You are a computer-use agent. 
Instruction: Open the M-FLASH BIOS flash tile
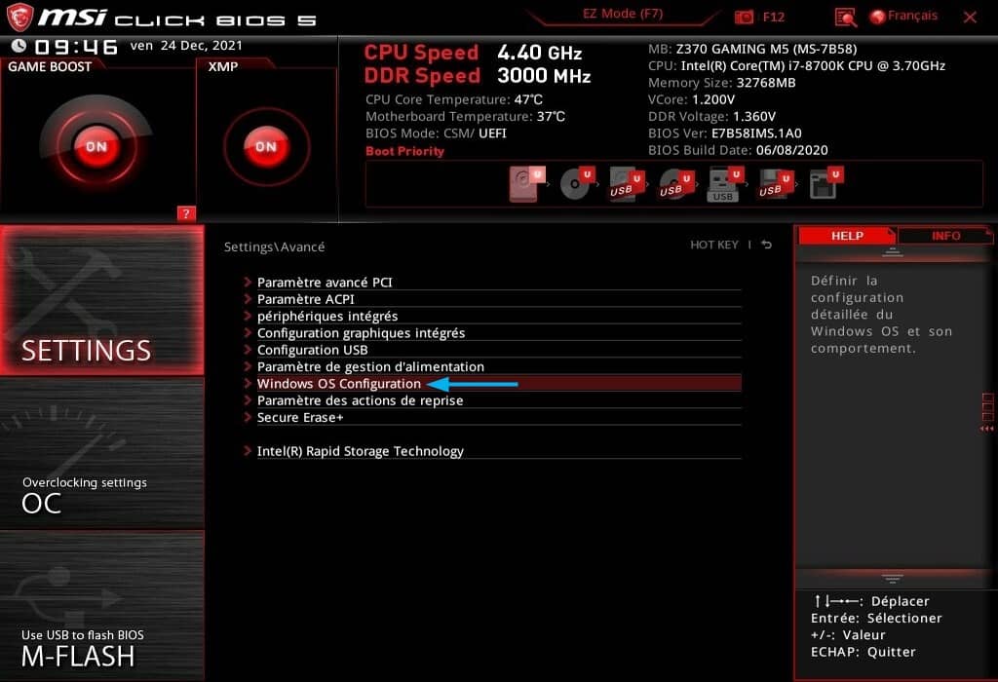coord(101,606)
